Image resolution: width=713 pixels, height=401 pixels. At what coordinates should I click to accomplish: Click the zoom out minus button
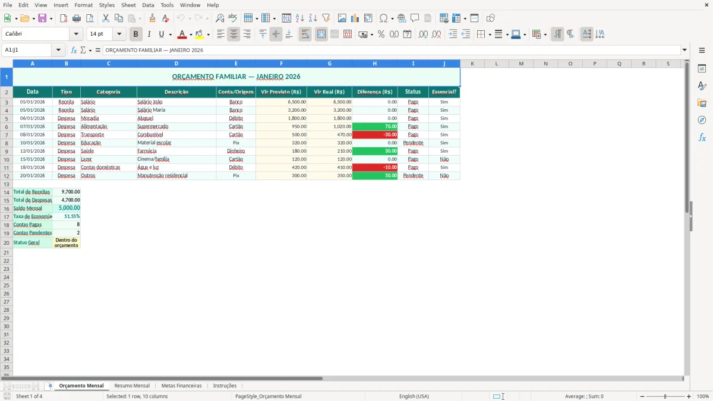[642, 396]
